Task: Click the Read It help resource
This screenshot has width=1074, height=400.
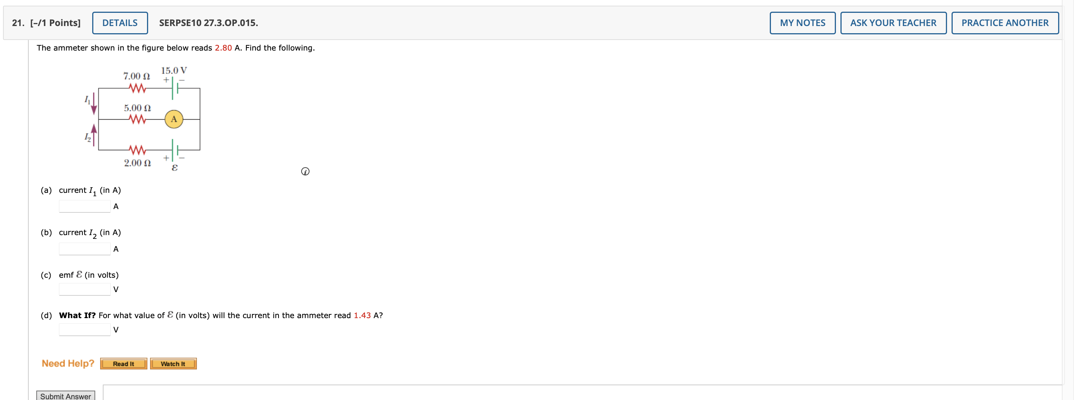Action: click(123, 363)
